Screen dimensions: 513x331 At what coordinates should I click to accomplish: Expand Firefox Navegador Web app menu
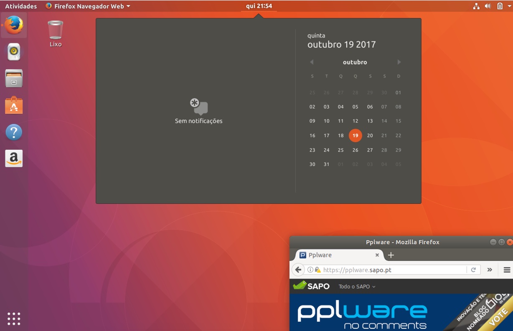[88, 6]
